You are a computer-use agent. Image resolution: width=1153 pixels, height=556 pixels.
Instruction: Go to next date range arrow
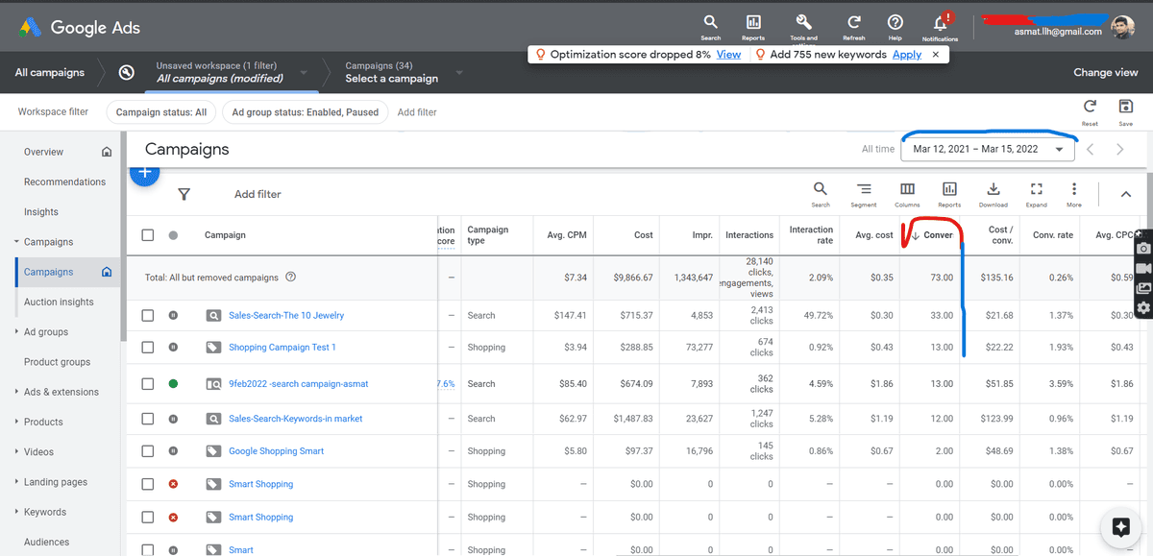point(1120,149)
